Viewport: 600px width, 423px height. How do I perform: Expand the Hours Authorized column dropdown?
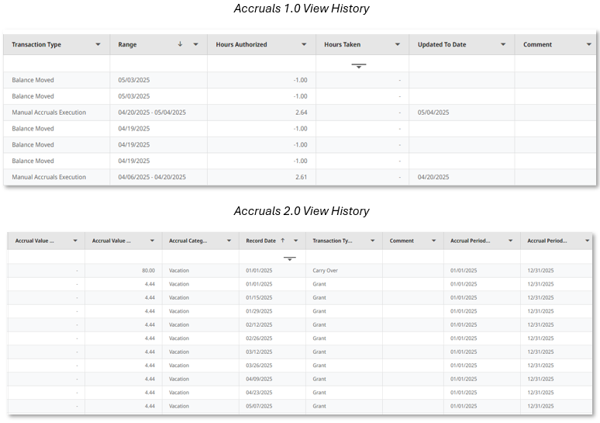pyautogui.click(x=304, y=45)
